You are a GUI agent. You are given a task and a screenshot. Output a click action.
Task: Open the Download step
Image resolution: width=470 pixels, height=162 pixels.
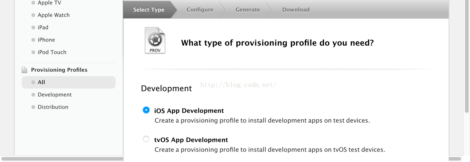pyautogui.click(x=296, y=10)
